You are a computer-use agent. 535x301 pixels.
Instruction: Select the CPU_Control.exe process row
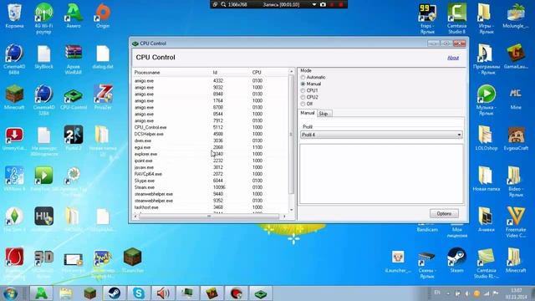click(211, 127)
